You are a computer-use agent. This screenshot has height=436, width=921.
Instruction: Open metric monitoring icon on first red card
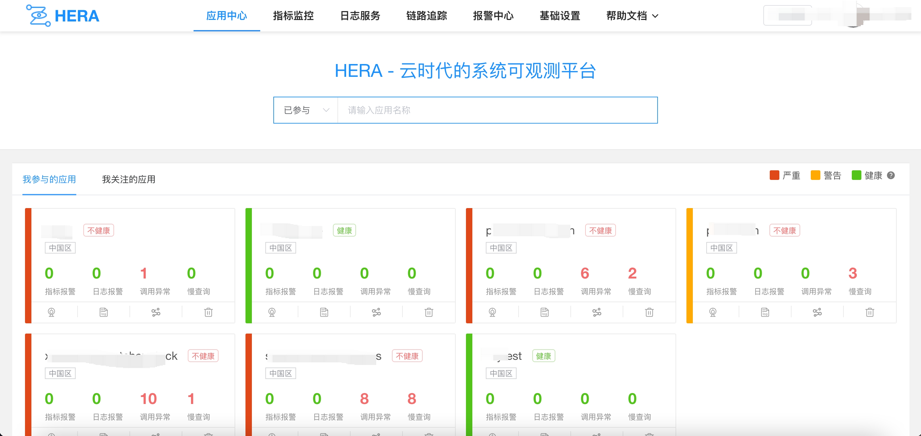(x=52, y=312)
